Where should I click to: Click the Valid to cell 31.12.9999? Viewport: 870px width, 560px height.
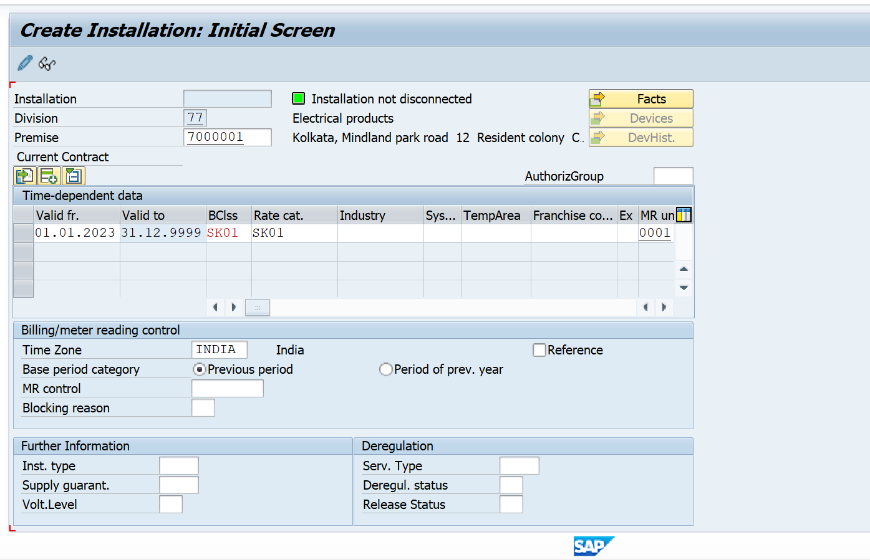(163, 233)
